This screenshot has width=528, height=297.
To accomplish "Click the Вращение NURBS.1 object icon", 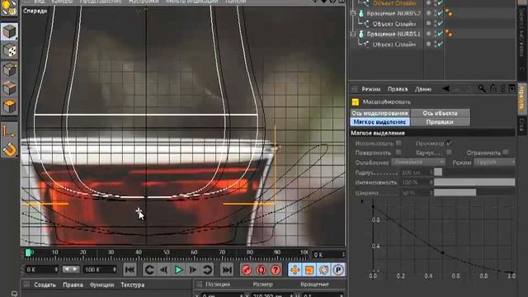I will (x=361, y=34).
